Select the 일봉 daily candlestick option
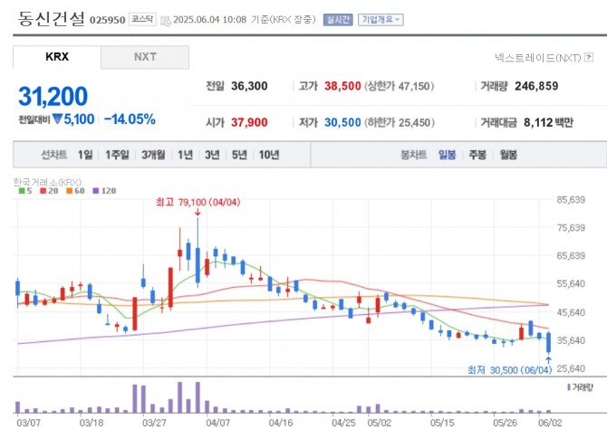The height and width of the screenshot is (439, 607). 448,155
